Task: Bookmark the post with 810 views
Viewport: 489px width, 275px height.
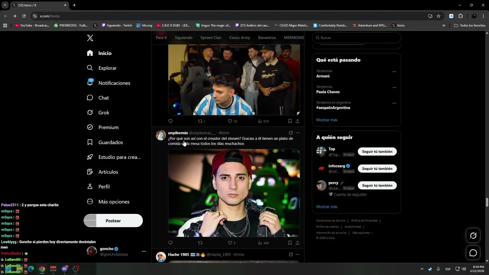Action: tap(290, 121)
